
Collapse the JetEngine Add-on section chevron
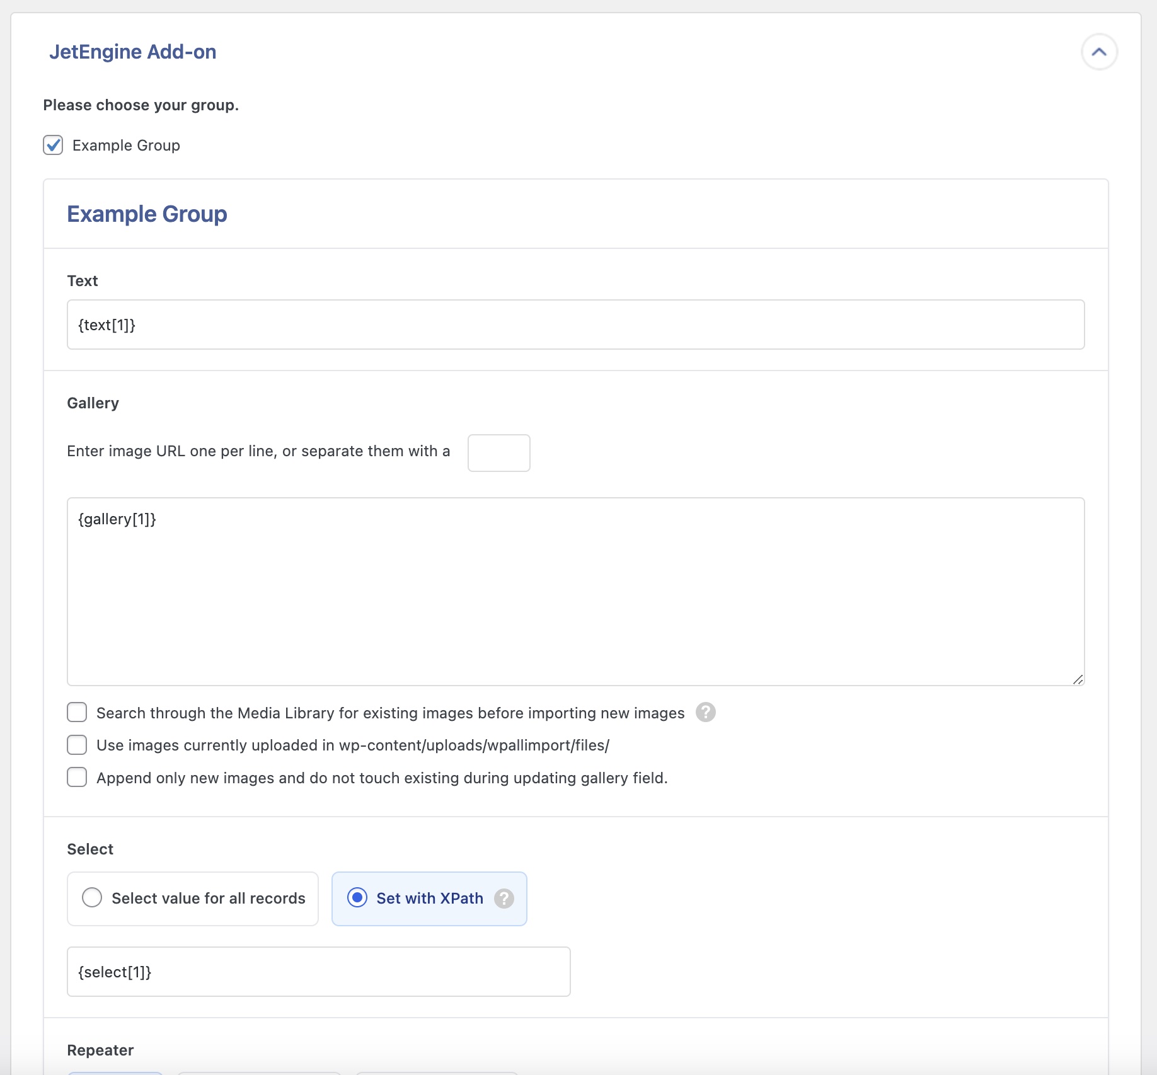coord(1099,52)
